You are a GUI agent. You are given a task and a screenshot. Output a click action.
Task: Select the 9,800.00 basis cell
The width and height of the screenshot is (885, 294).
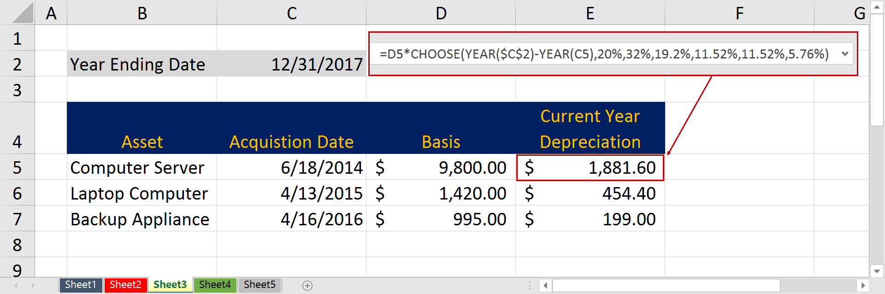(x=441, y=167)
